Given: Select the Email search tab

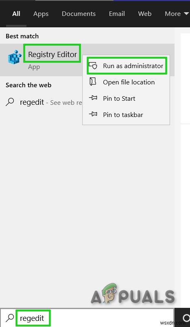Looking at the screenshot, I should [x=117, y=14].
